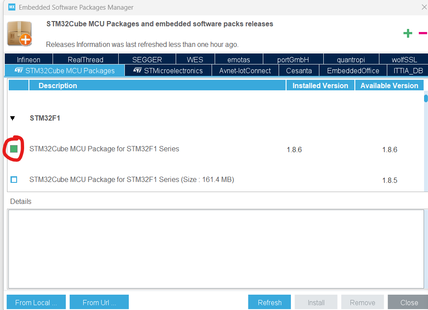Click the available version value 1.8.5
The height and width of the screenshot is (310, 428).
389,180
